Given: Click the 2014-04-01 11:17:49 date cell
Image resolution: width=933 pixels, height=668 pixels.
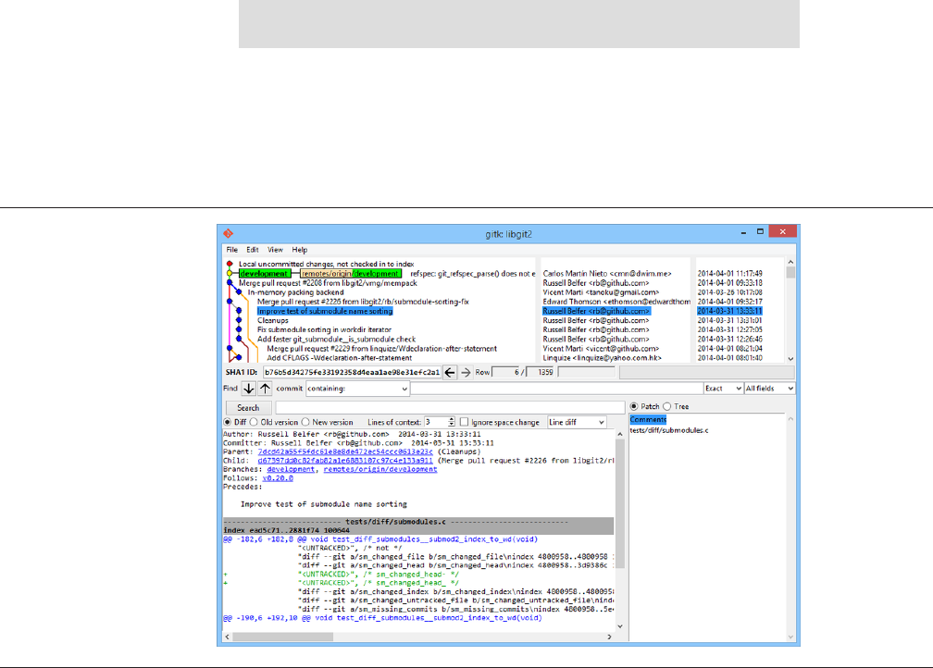Looking at the screenshot, I should (x=729, y=274).
